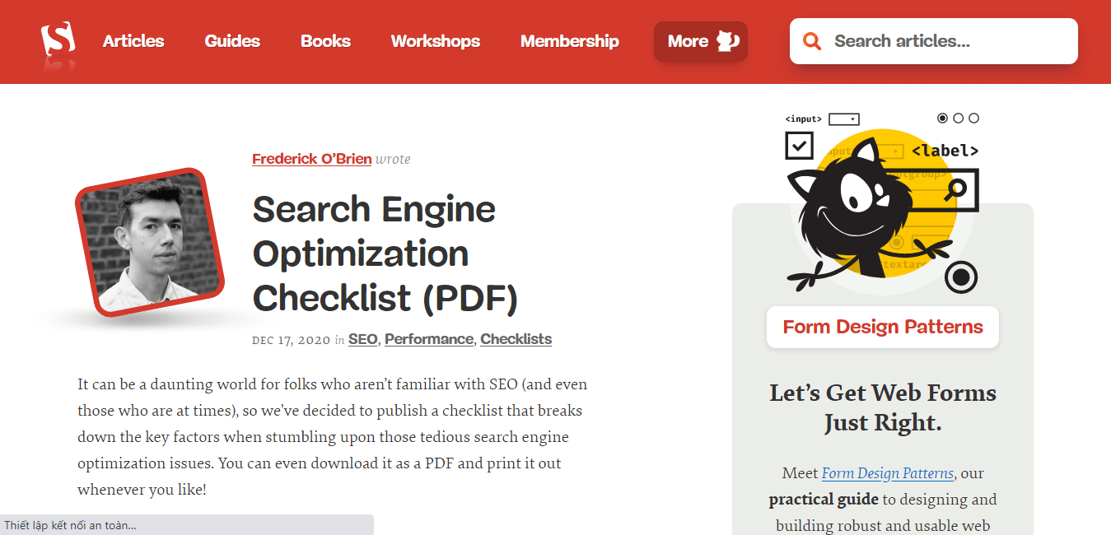Image resolution: width=1111 pixels, height=535 pixels.
Task: Click the author's portrait photo
Action: coord(151,242)
